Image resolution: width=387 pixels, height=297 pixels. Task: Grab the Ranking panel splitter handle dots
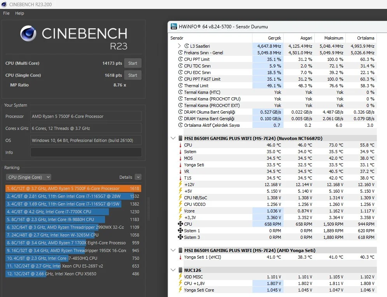click(148, 209)
